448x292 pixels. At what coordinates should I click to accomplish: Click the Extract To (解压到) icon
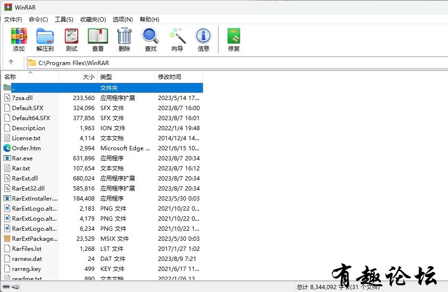pyautogui.click(x=45, y=36)
